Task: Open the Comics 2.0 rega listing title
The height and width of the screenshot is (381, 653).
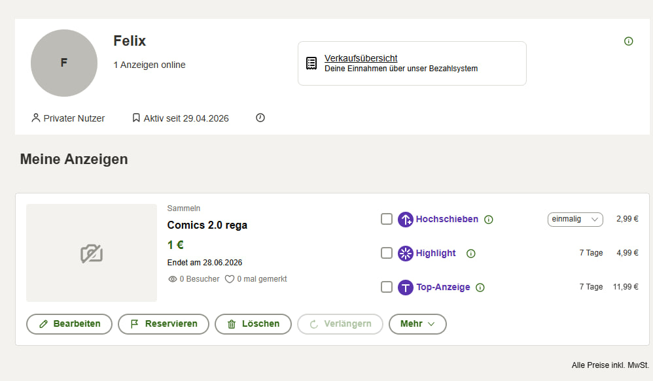Action: coord(207,225)
